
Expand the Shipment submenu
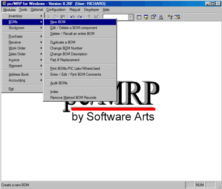coord(23,66)
